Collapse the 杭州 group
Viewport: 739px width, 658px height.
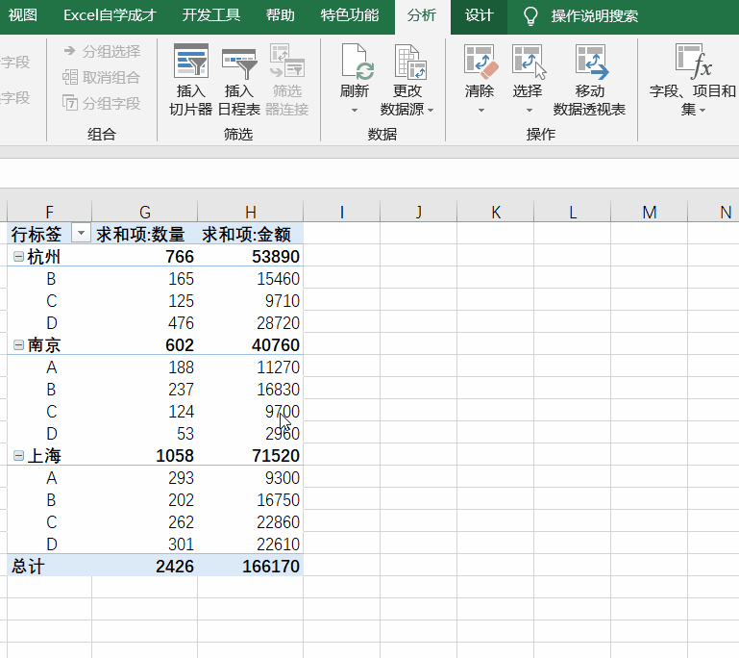point(18,256)
